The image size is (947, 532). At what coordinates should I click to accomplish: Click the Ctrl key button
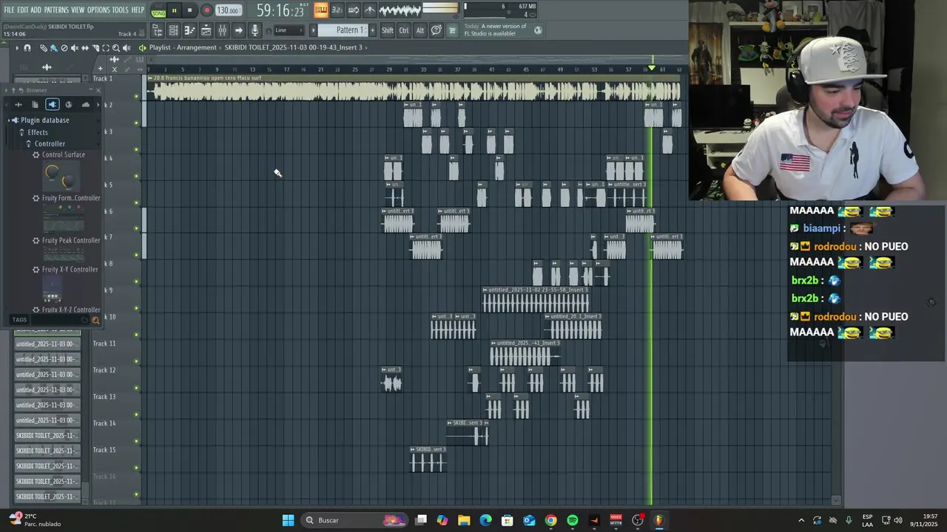pyautogui.click(x=404, y=30)
